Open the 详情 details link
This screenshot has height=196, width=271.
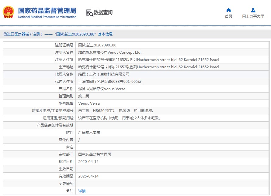pos(82,191)
